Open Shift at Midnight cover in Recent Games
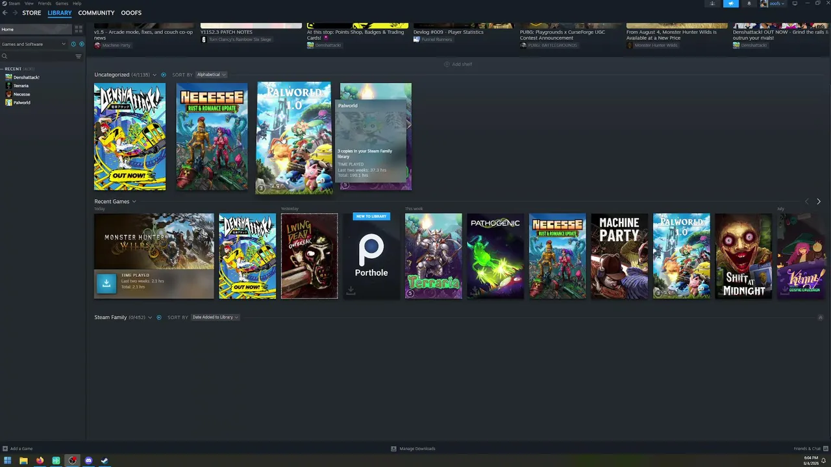The width and height of the screenshot is (831, 467). pos(743,256)
